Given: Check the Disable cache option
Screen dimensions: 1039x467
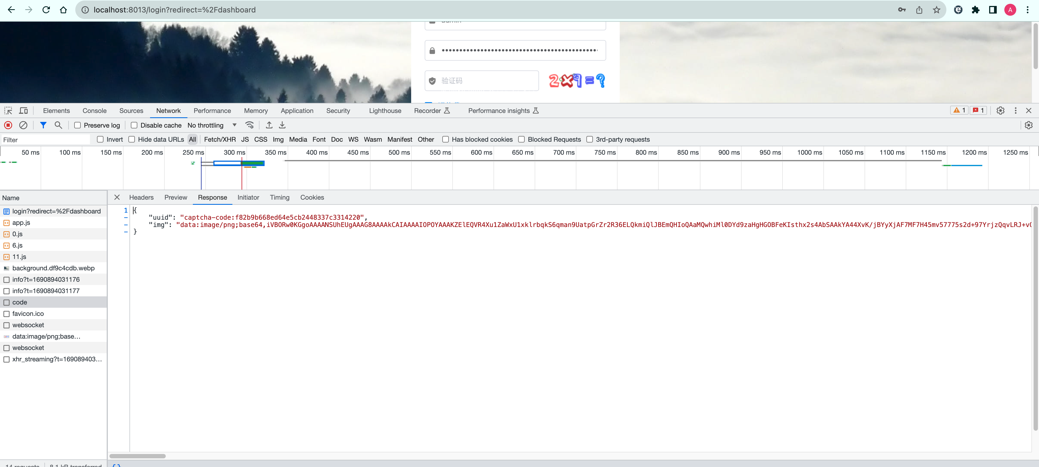Looking at the screenshot, I should click(134, 125).
